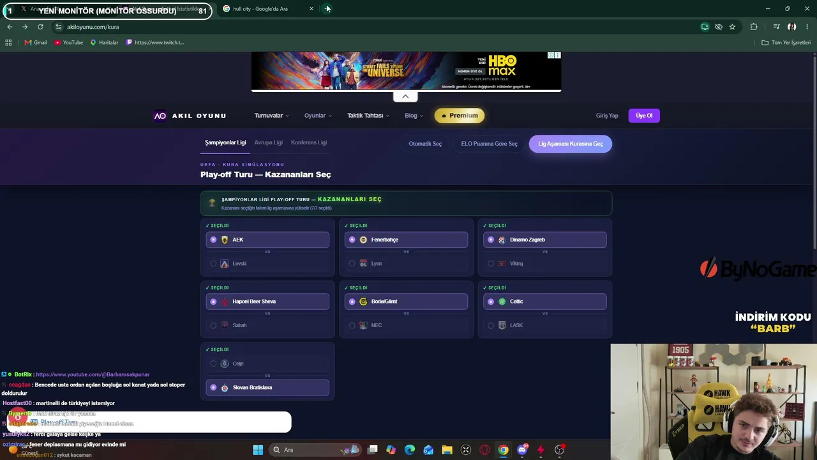Open the Chrome extensions puzzle icon
The height and width of the screenshot is (460, 817).
[754, 27]
